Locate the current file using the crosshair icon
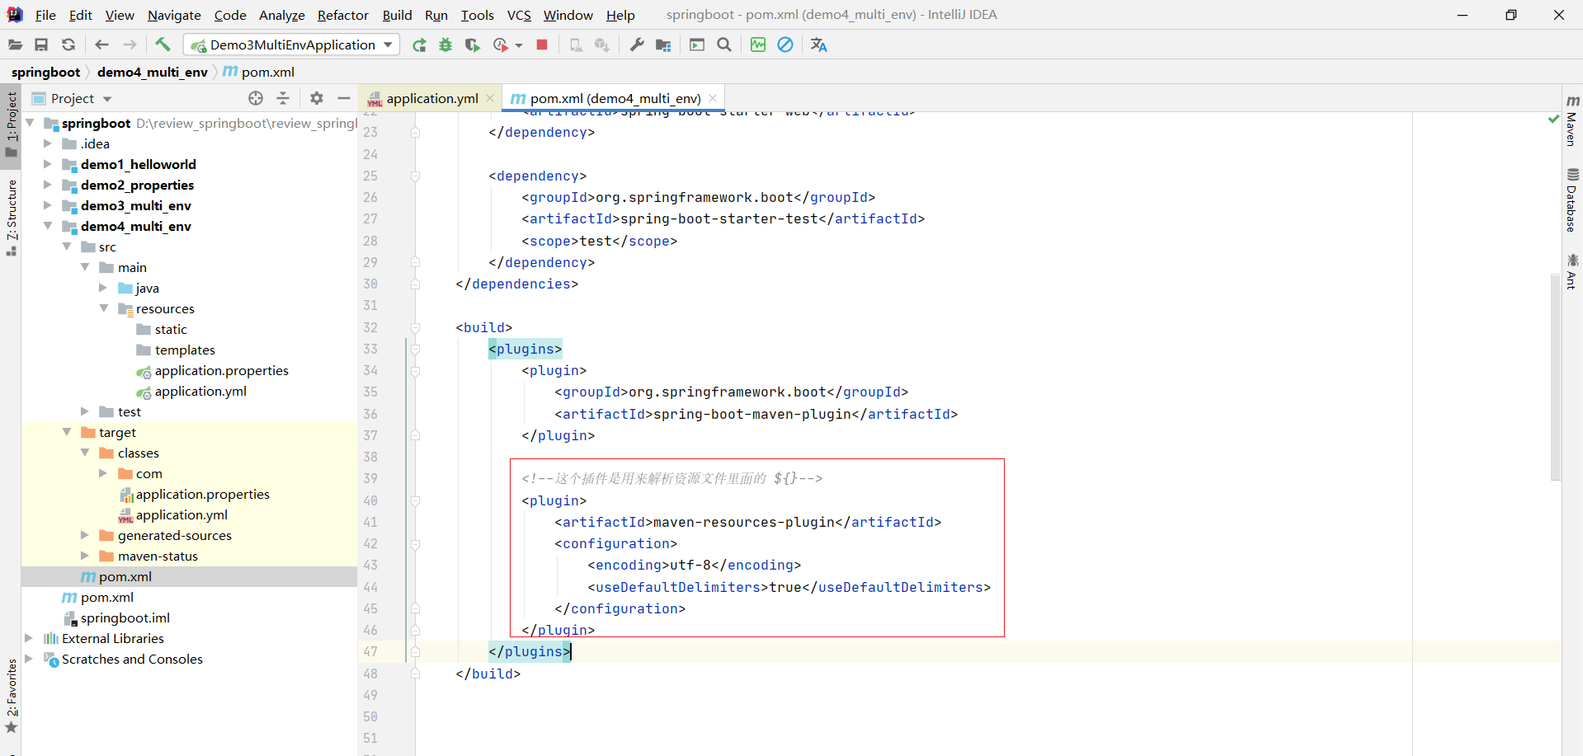 (256, 98)
